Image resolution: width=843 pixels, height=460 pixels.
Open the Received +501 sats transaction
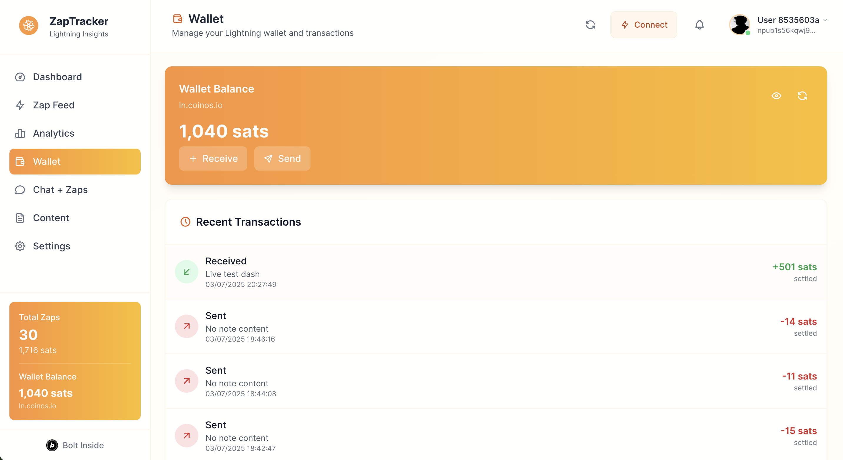coord(491,272)
